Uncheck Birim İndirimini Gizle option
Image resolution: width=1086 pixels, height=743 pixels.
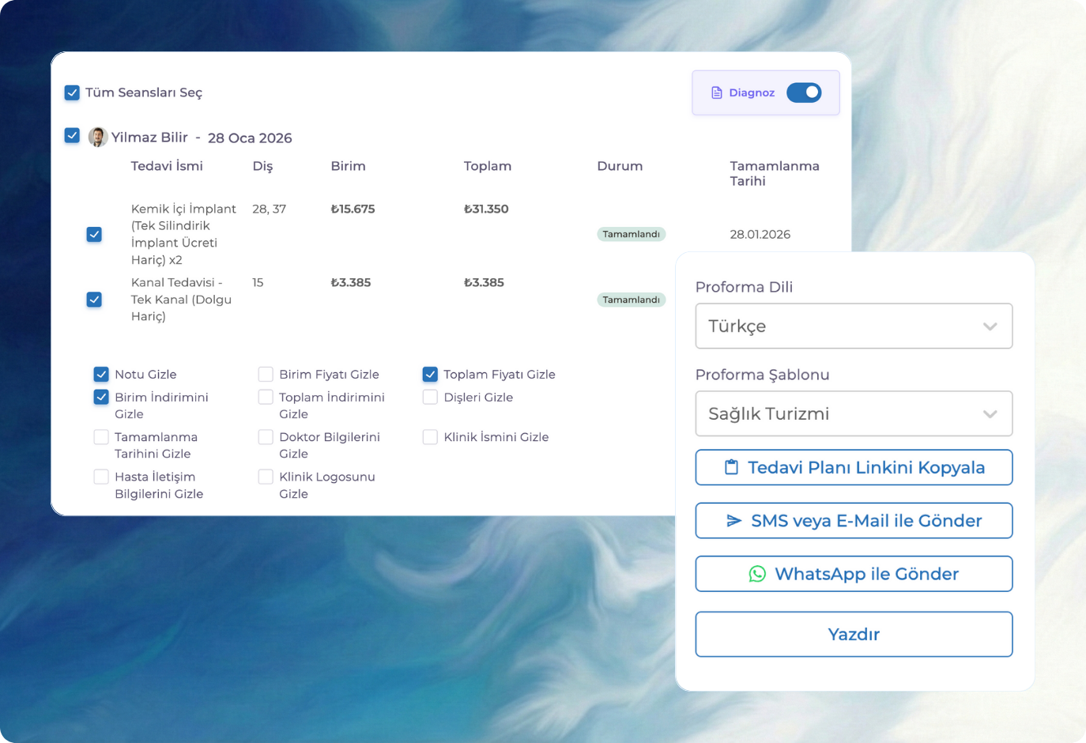tap(101, 397)
